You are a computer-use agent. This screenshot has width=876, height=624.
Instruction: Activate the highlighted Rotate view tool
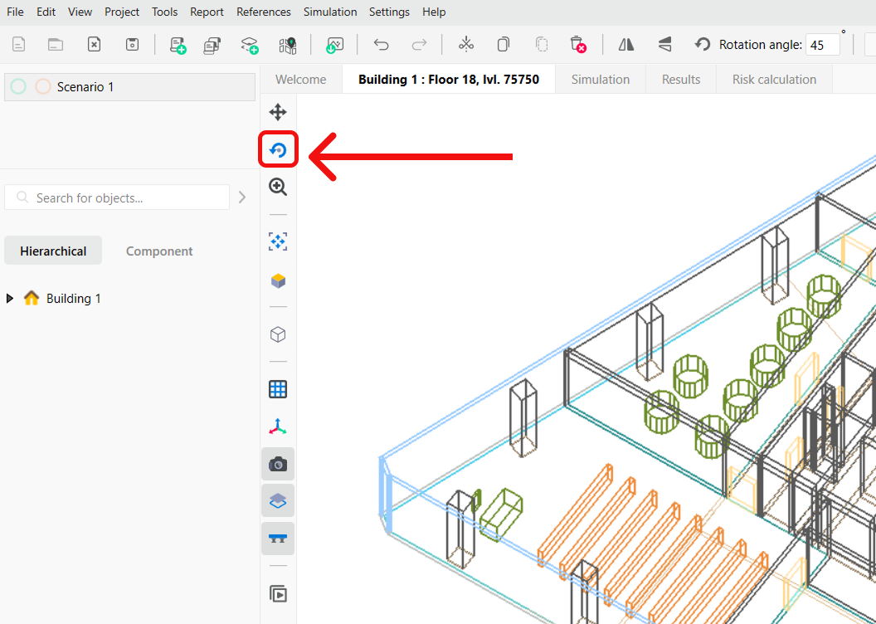point(278,150)
